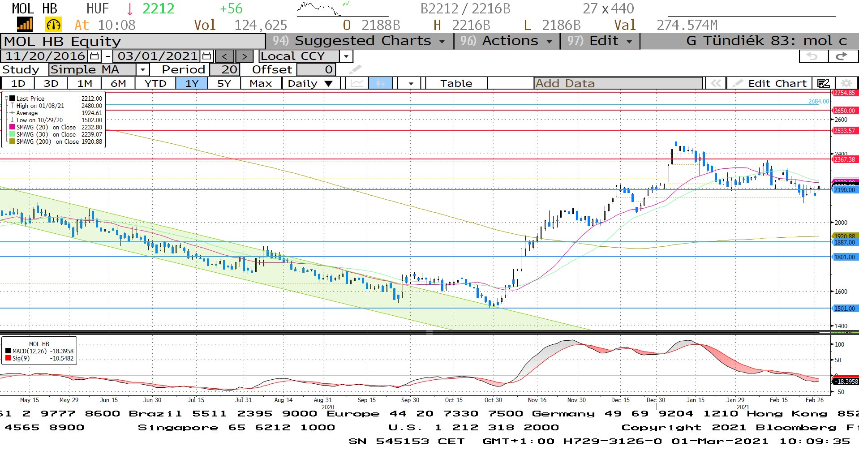The width and height of the screenshot is (859, 459).
Task: Click the Sig(9) red legend swatch
Action: 8,358
